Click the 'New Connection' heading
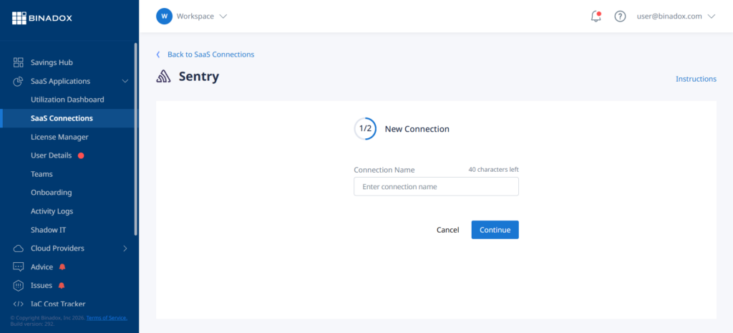The image size is (733, 333). click(x=417, y=129)
